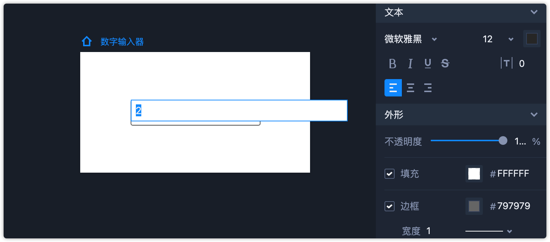Collapse the 文本 section
This screenshot has width=550, height=242.
click(534, 12)
